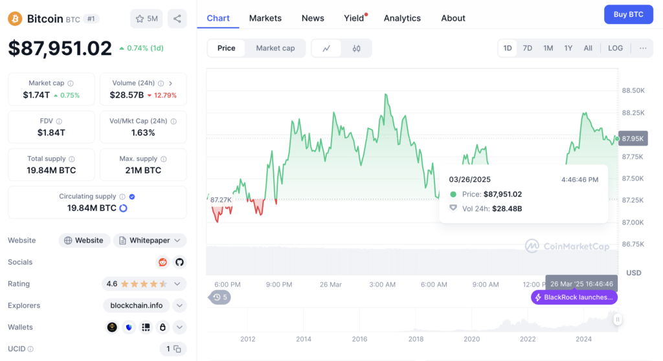663x361 pixels.
Task: Open the Yield tab
Action: (354, 18)
